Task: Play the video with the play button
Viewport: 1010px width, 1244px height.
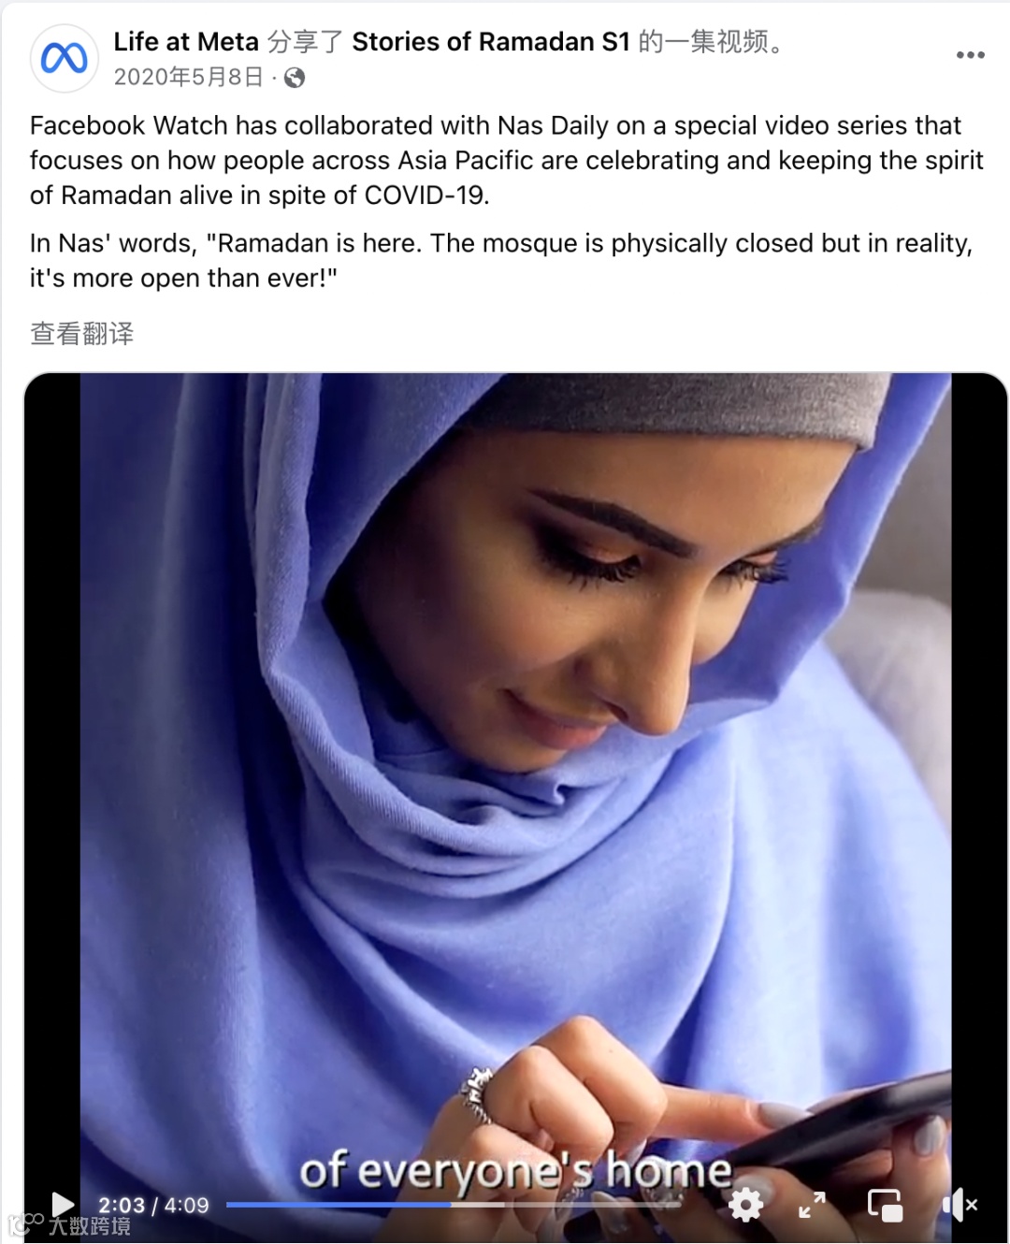Action: (63, 1204)
